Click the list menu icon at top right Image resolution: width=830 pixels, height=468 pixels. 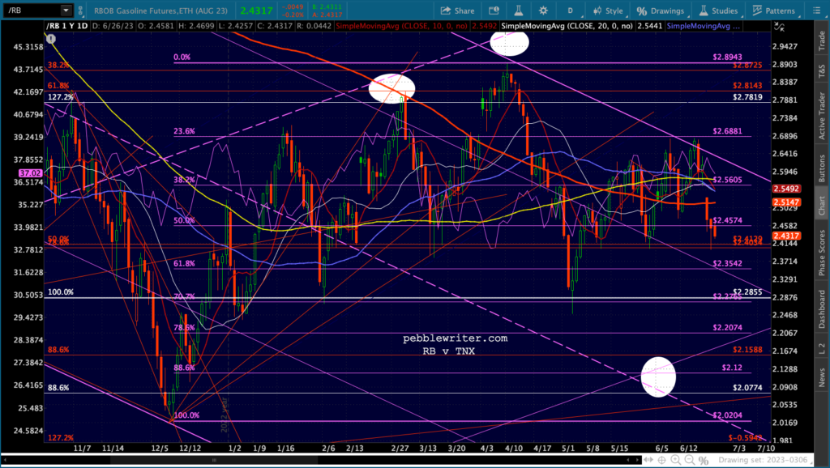point(816,11)
